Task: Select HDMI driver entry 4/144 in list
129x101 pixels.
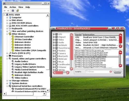Action: [96, 57]
